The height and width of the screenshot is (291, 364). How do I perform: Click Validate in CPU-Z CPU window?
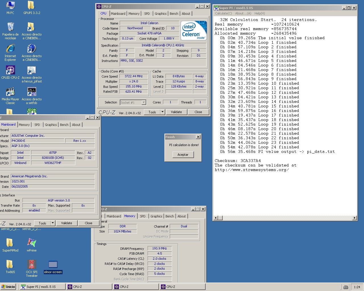[176, 112]
